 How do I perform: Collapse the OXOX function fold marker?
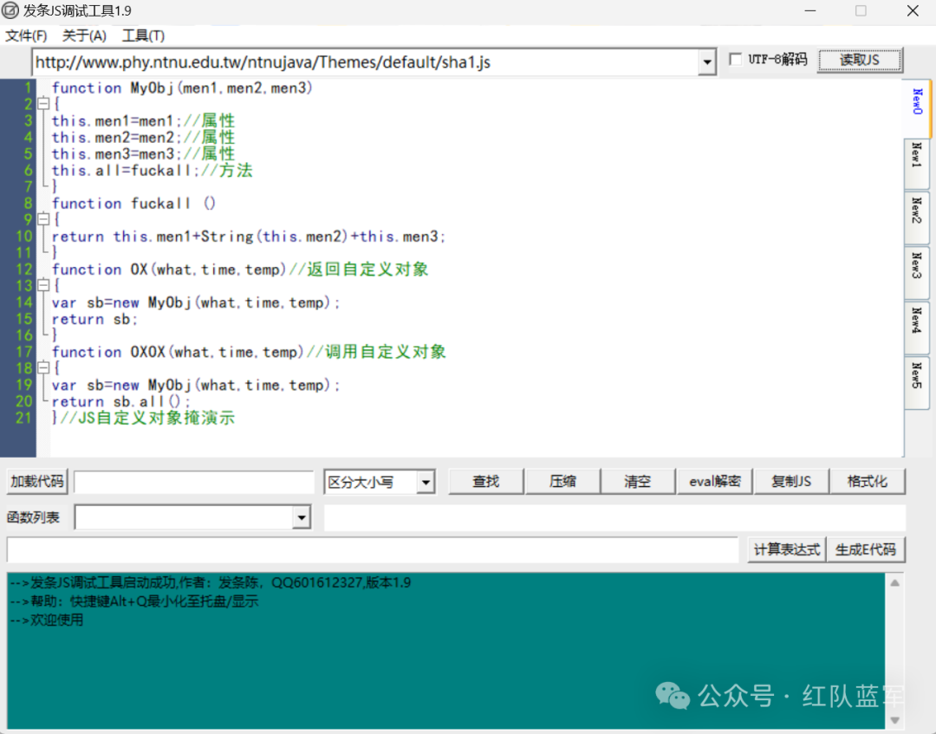(42, 368)
